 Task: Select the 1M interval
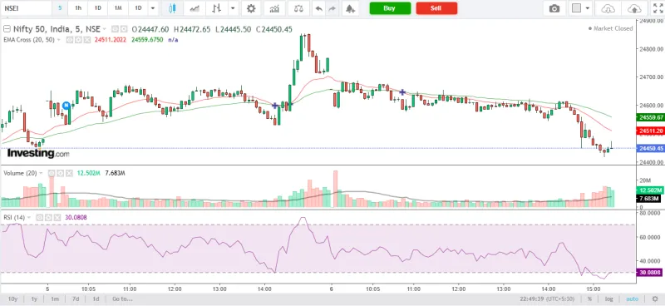(118, 8)
